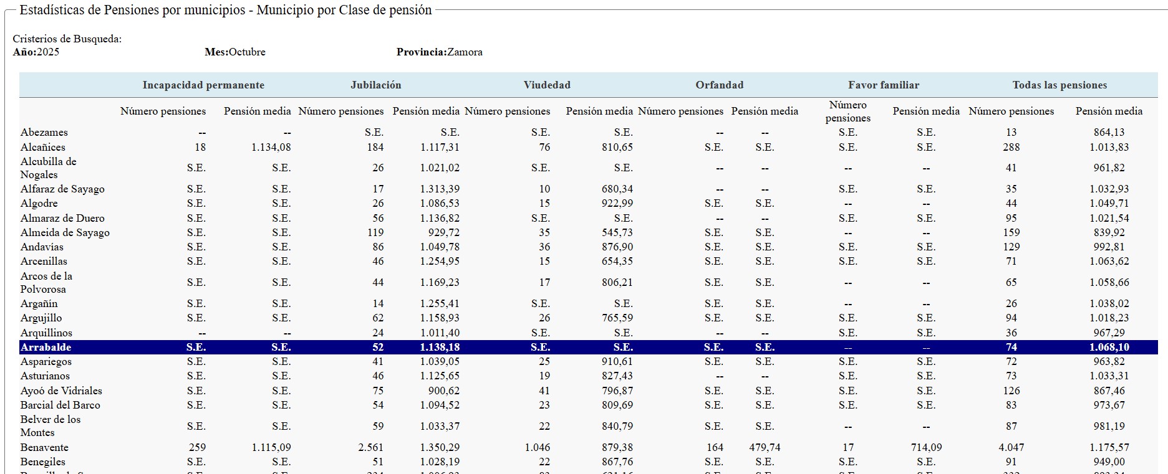The image size is (1168, 474).
Task: Select the Arcos de la Polvorosa row
Action: click(46, 283)
